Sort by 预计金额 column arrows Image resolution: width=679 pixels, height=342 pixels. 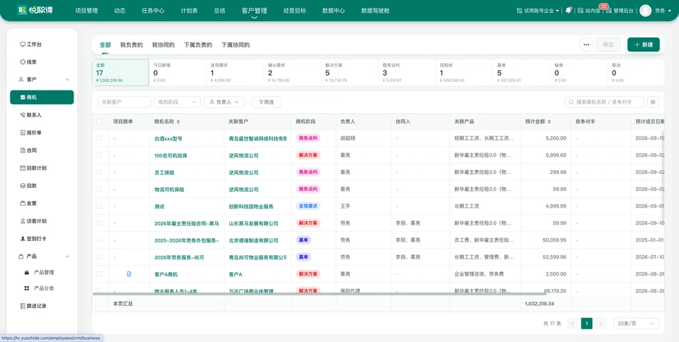point(550,122)
